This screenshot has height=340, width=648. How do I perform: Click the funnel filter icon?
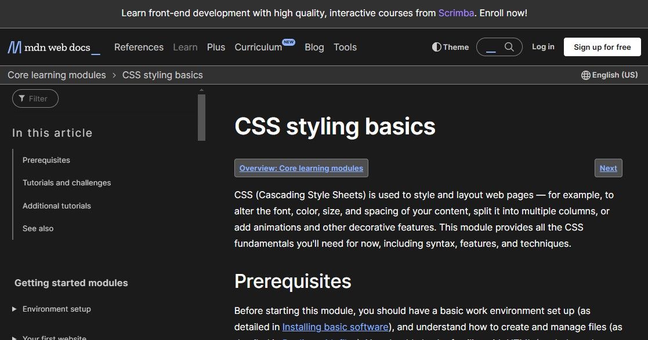tap(22, 98)
